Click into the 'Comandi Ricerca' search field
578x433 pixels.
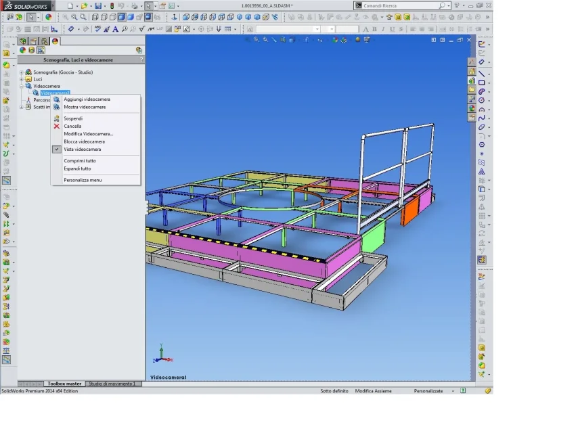point(399,5)
